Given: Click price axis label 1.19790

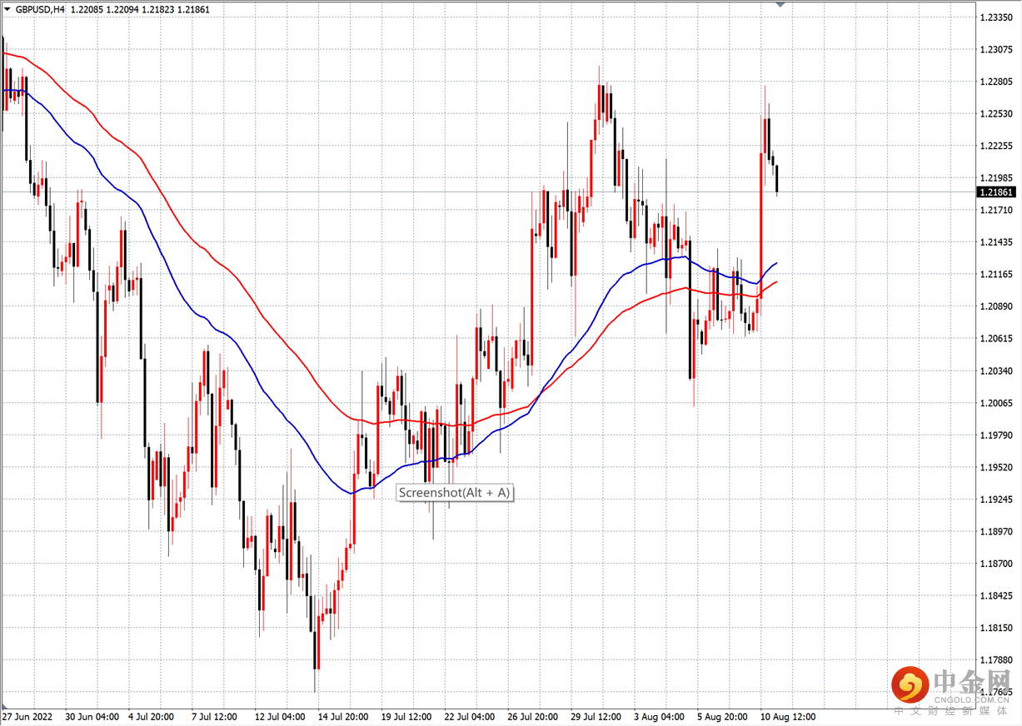Looking at the screenshot, I should (996, 435).
